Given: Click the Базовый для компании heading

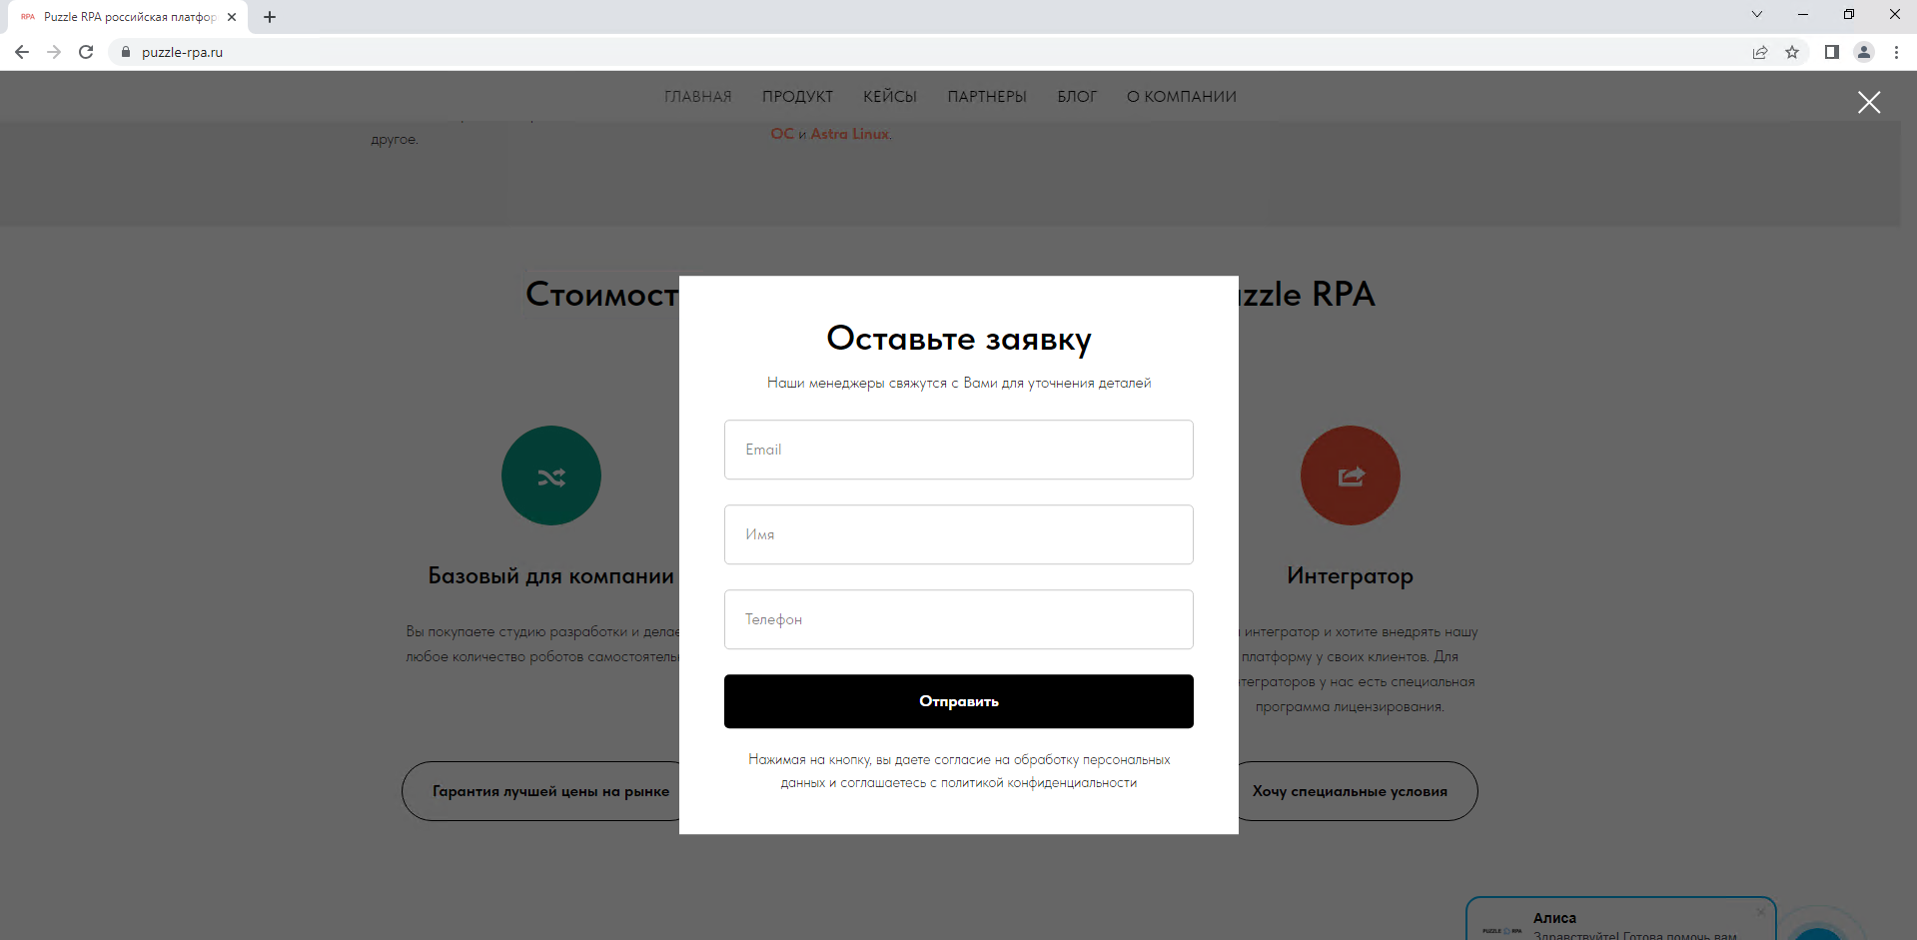Looking at the screenshot, I should coord(550,576).
